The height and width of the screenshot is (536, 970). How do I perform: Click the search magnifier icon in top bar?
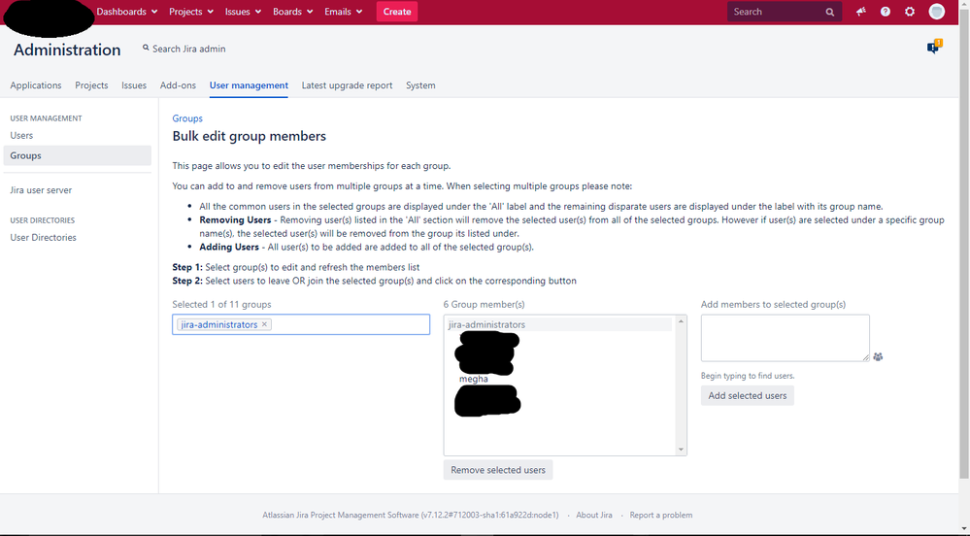coord(829,12)
